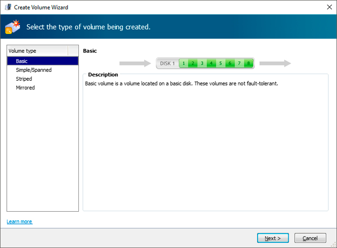Click the Description group label
This screenshot has width=337, height=248.
103,75
